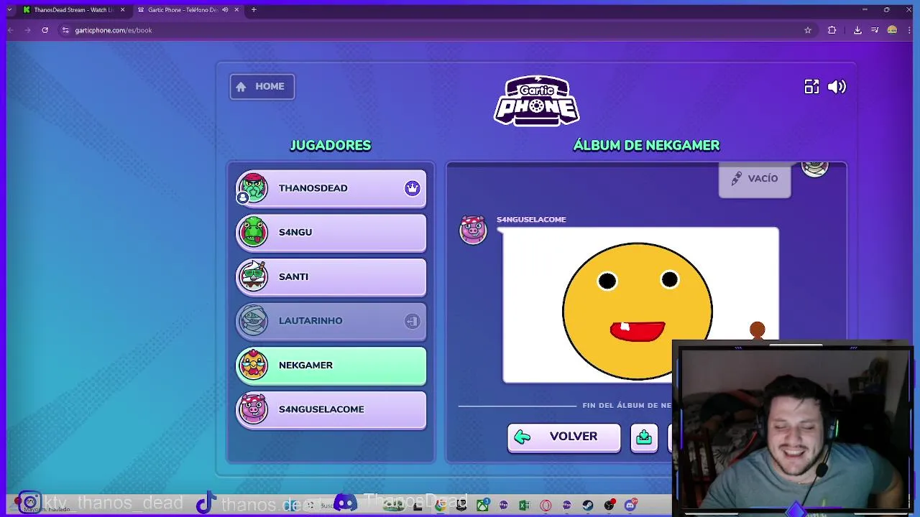920x517 pixels.
Task: Toggle fullscreen mode icon
Action: (811, 87)
